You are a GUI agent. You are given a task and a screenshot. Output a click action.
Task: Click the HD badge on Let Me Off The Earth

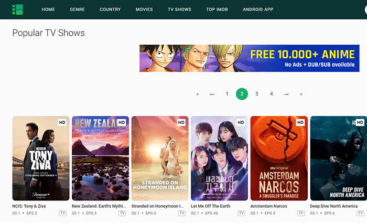coord(241,122)
